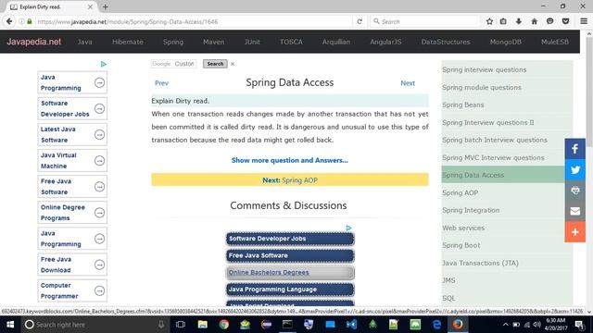Open Spring interview questions in sidebar
593x333 pixels.
[484, 70]
